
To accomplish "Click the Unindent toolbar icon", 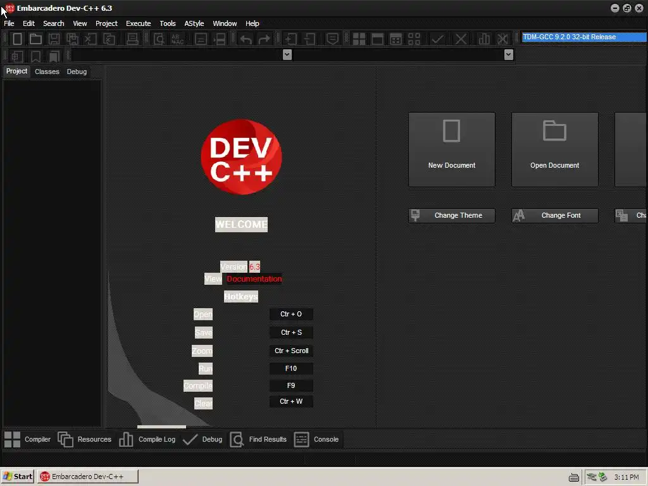I will point(309,39).
